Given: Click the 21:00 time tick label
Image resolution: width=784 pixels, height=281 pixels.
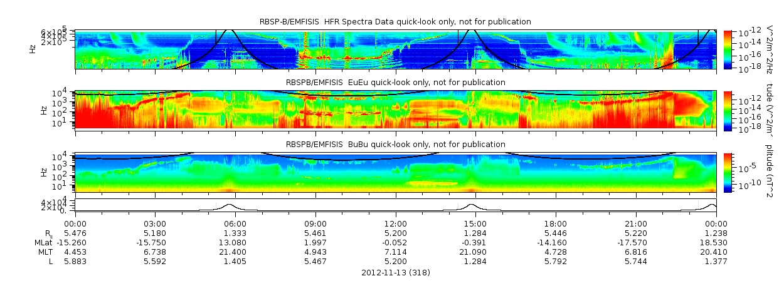Looking at the screenshot, I should 636,224.
